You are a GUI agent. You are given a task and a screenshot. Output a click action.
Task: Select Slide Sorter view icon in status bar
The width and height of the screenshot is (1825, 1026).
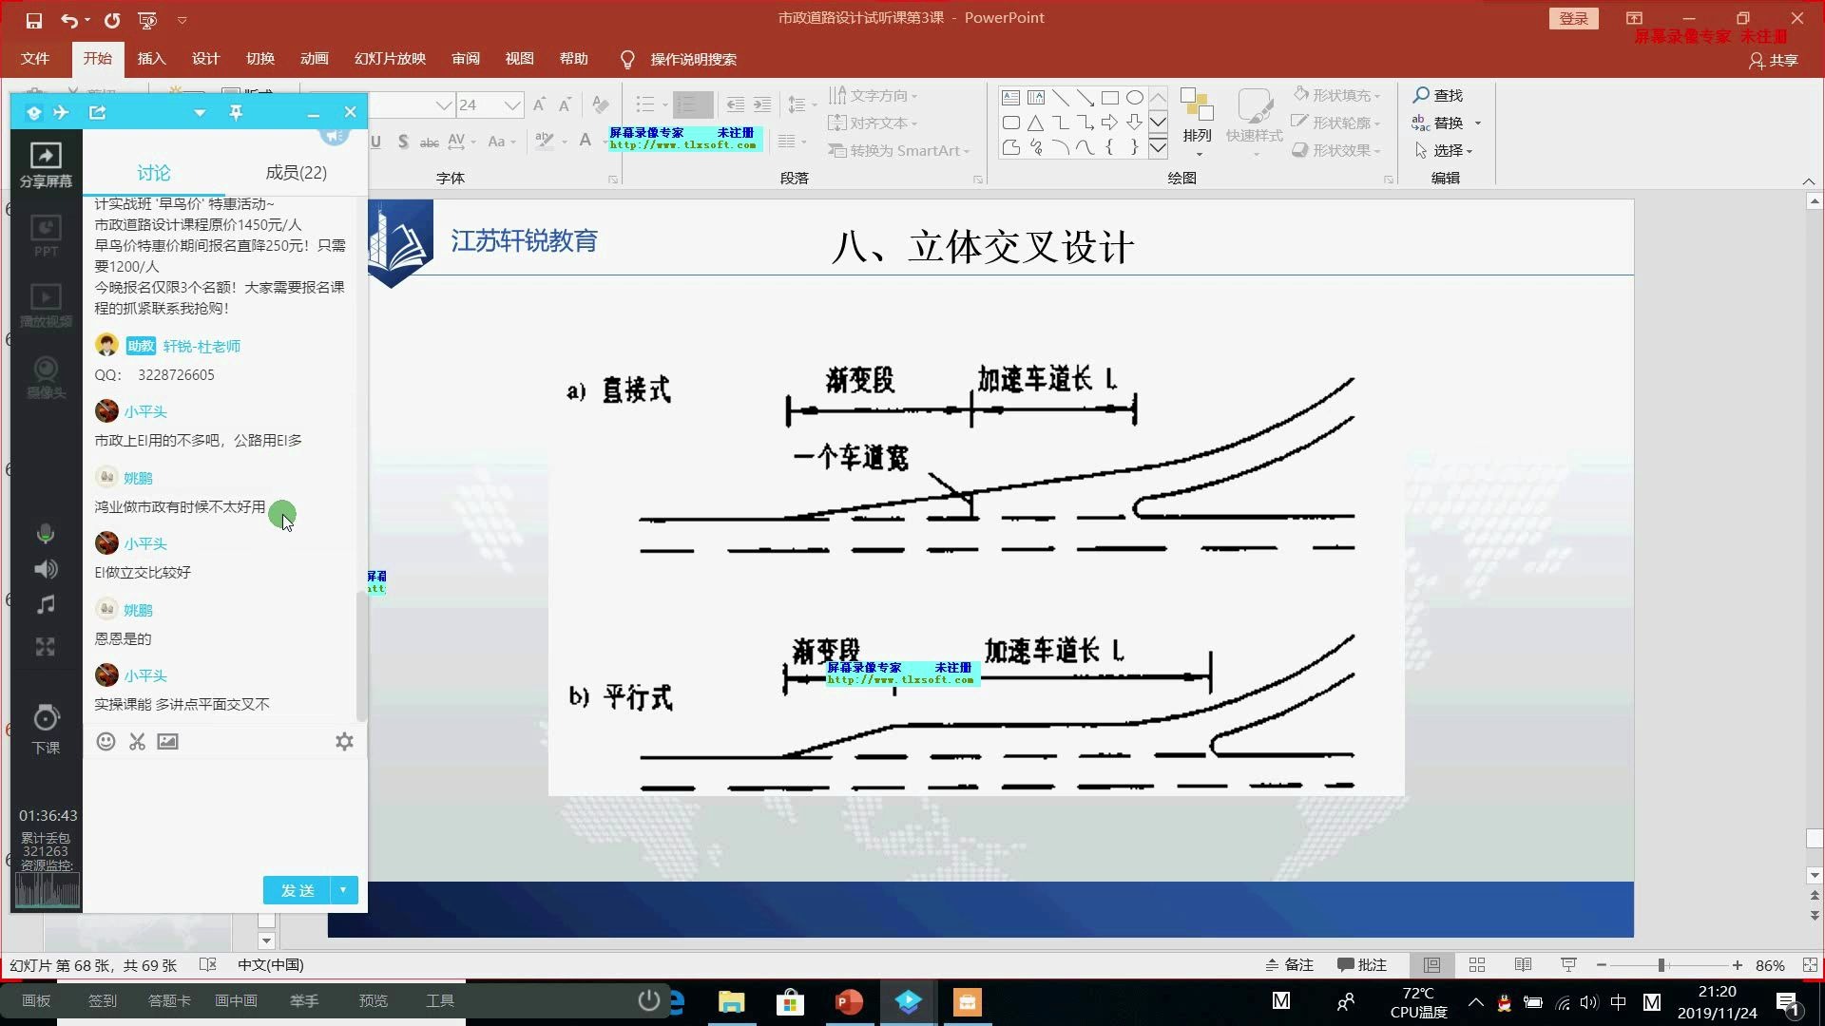pyautogui.click(x=1477, y=965)
